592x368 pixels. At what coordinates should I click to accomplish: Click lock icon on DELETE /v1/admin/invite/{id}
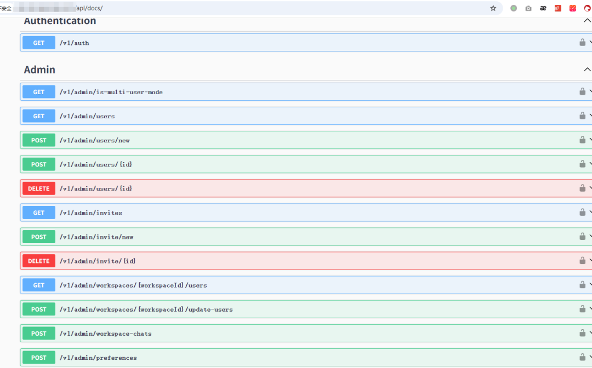click(582, 260)
